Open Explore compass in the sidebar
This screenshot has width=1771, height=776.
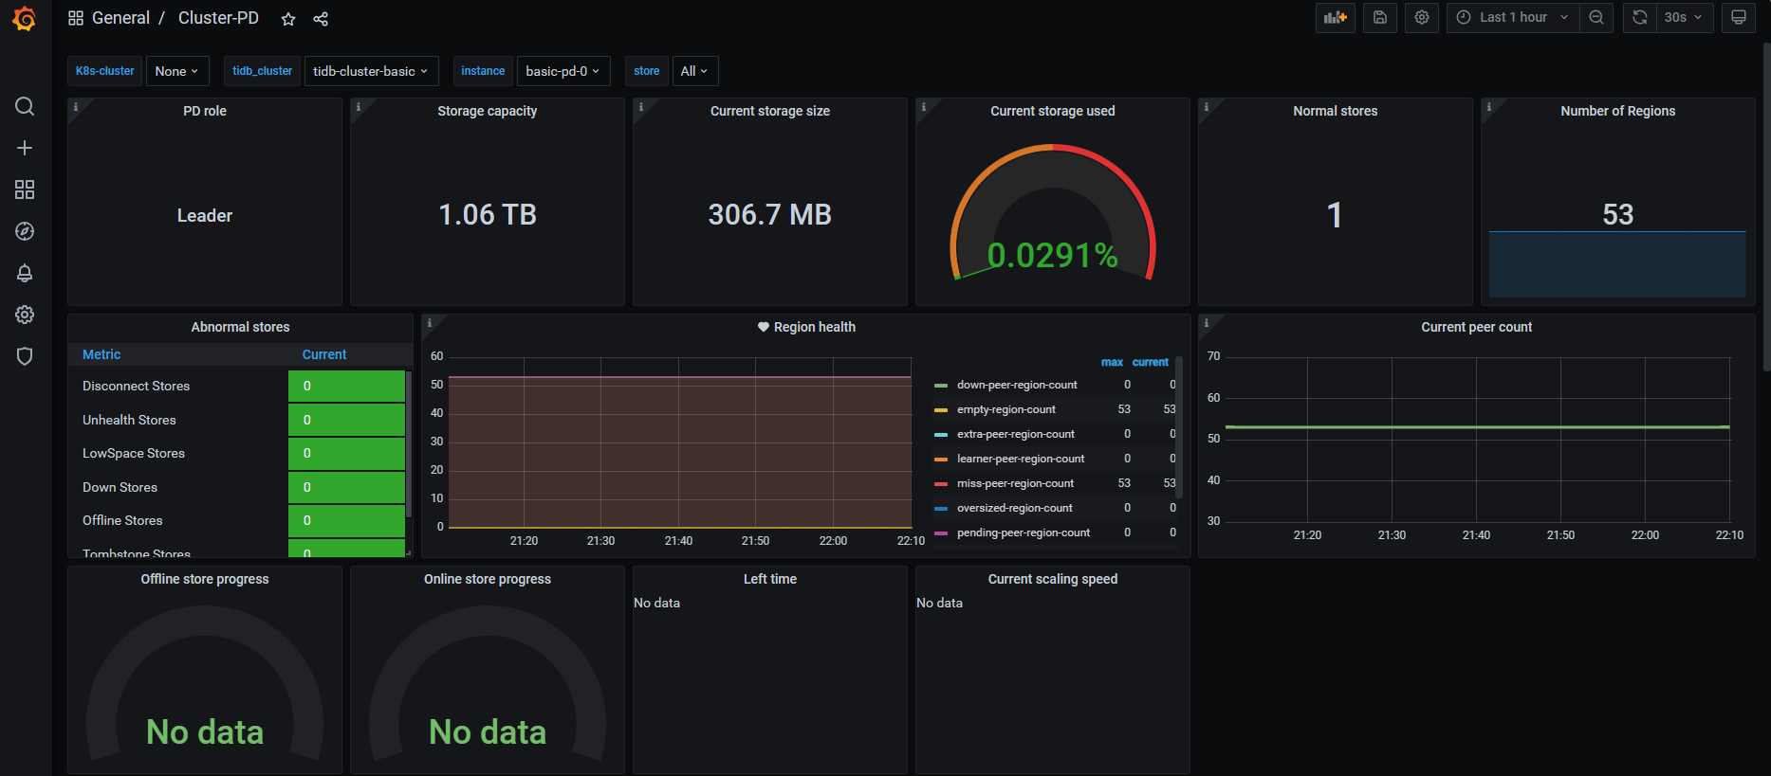[25, 231]
